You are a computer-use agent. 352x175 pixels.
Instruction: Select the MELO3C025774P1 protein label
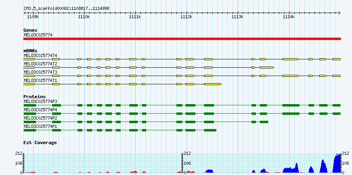40,126
